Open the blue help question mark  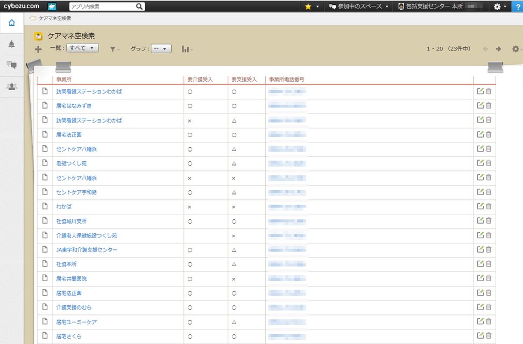click(x=518, y=6)
